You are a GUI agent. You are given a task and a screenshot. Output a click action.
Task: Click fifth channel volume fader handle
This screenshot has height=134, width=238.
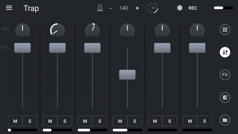(162, 48)
